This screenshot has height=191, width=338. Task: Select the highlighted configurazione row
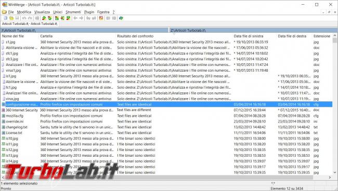pos(166,104)
